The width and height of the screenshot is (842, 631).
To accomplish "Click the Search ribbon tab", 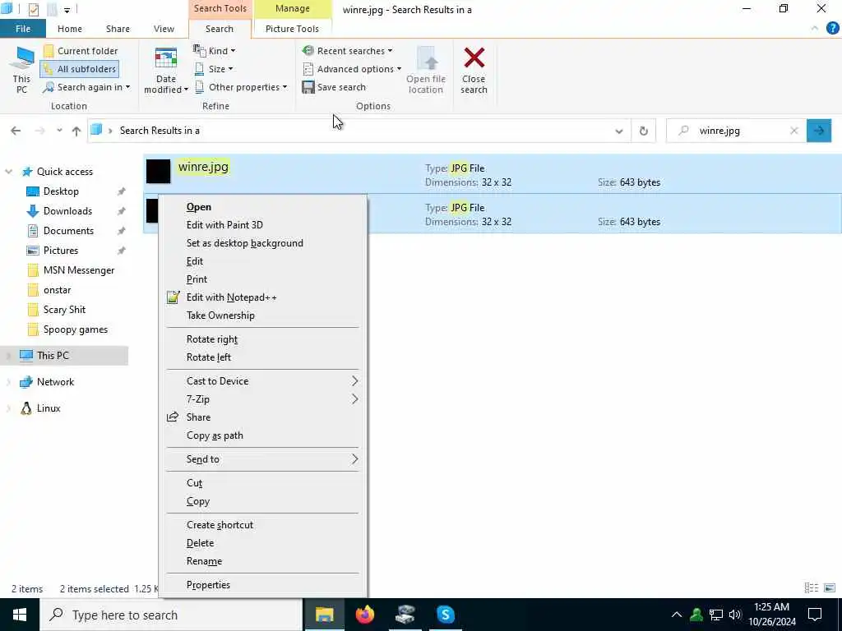I will point(219,29).
